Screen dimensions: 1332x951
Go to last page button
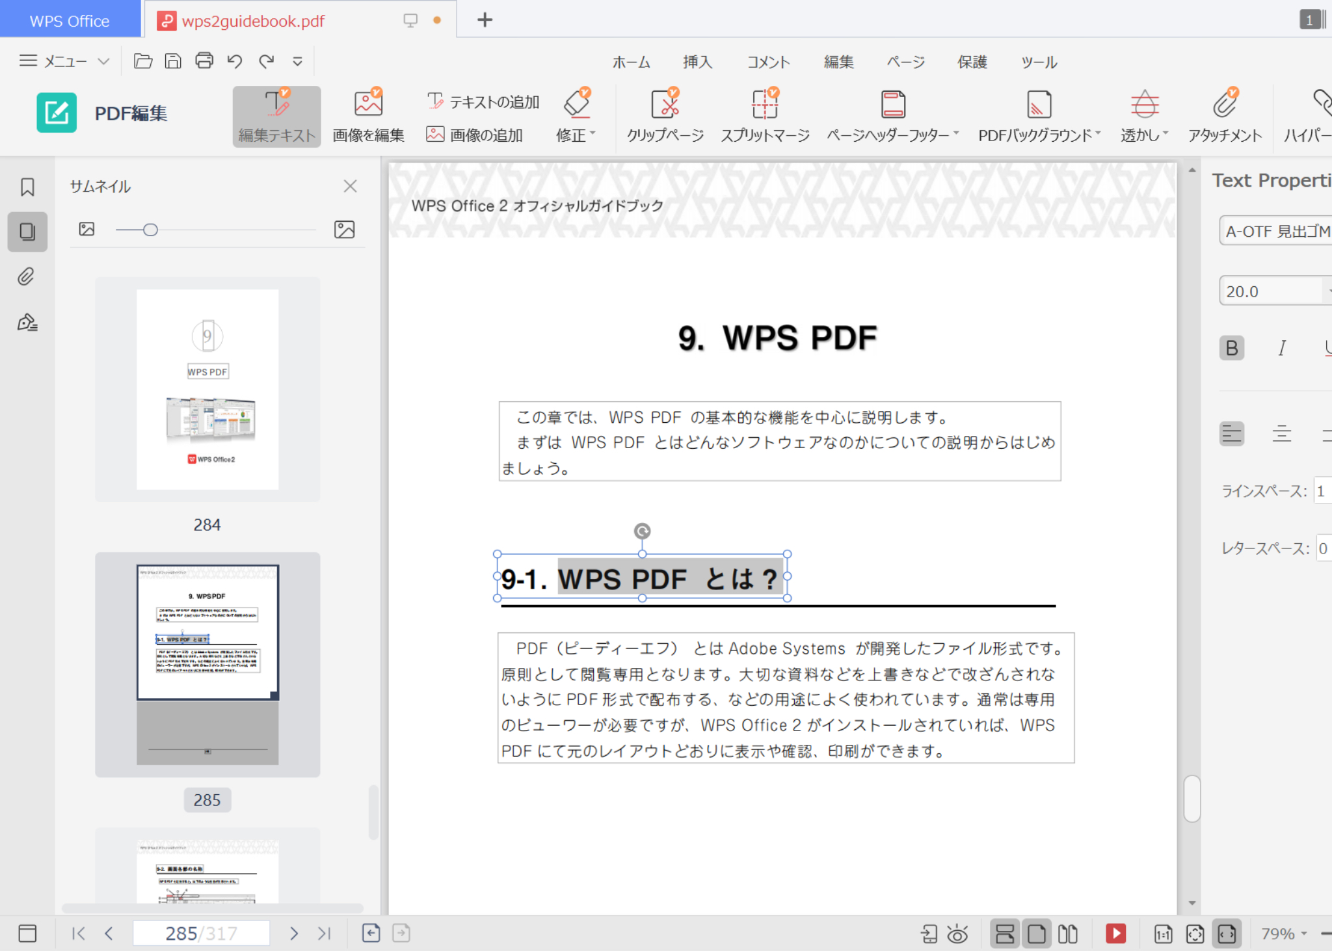(x=324, y=933)
